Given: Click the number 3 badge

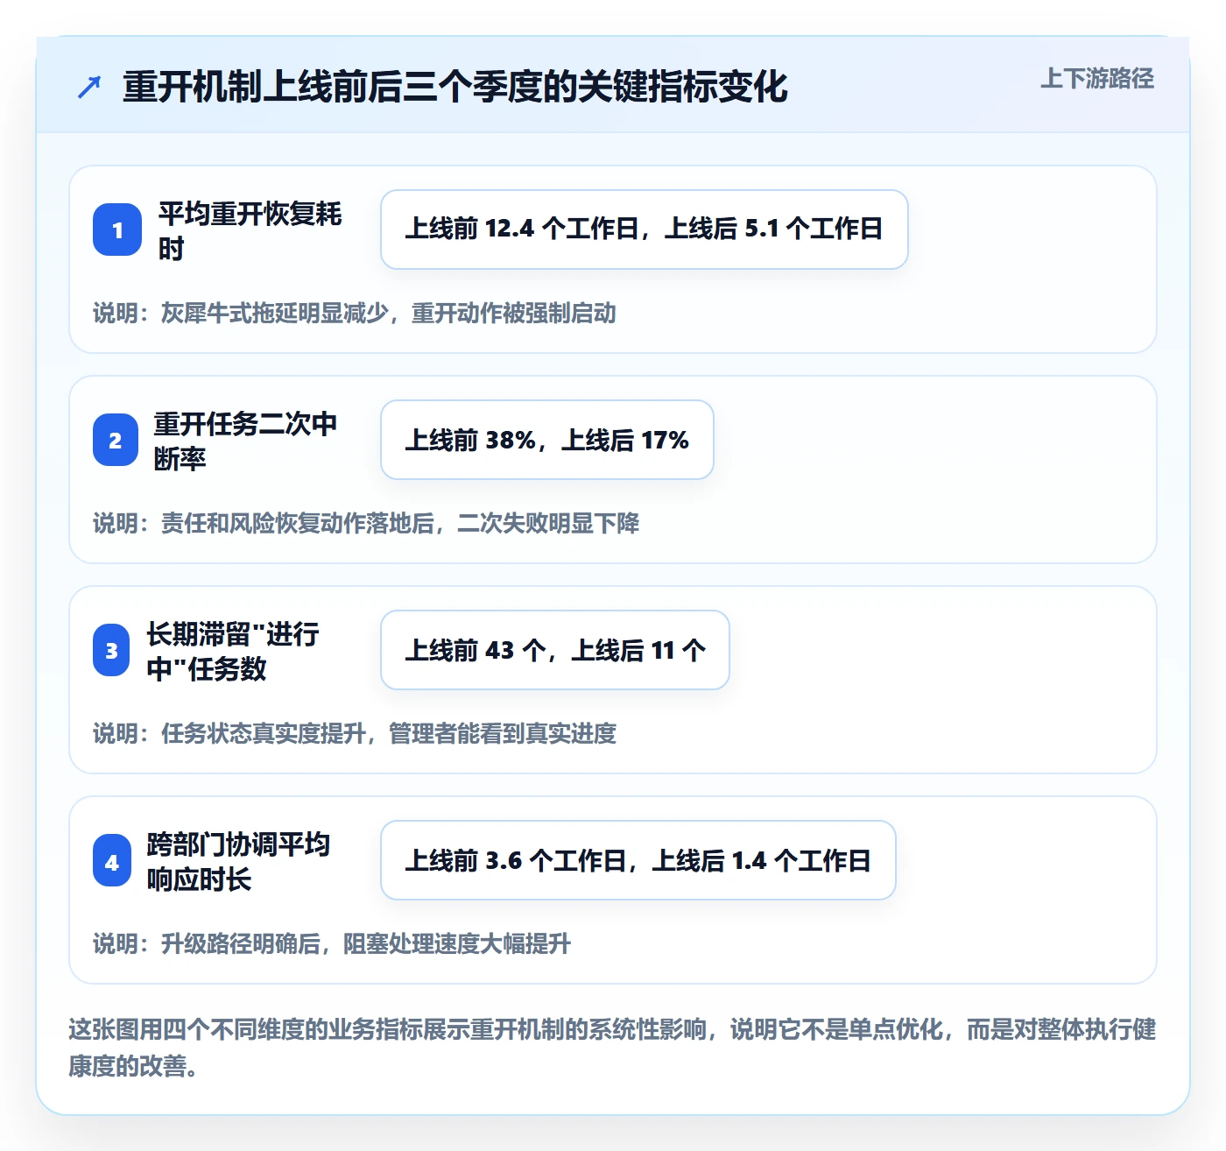Looking at the screenshot, I should [x=112, y=650].
